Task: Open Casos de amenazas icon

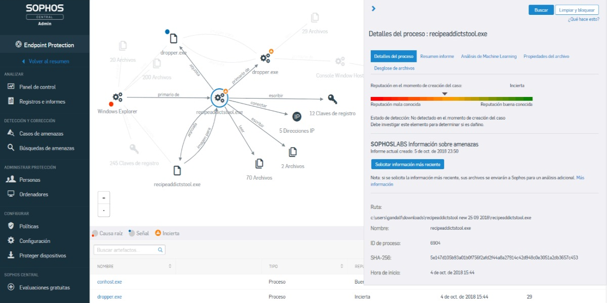Action: (11, 133)
